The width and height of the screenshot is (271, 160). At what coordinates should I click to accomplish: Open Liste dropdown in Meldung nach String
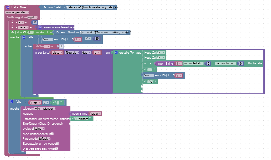click(96, 114)
